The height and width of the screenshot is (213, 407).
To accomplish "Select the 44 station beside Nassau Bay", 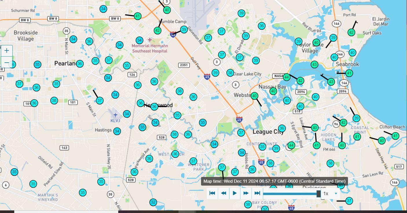I will click(286, 77).
